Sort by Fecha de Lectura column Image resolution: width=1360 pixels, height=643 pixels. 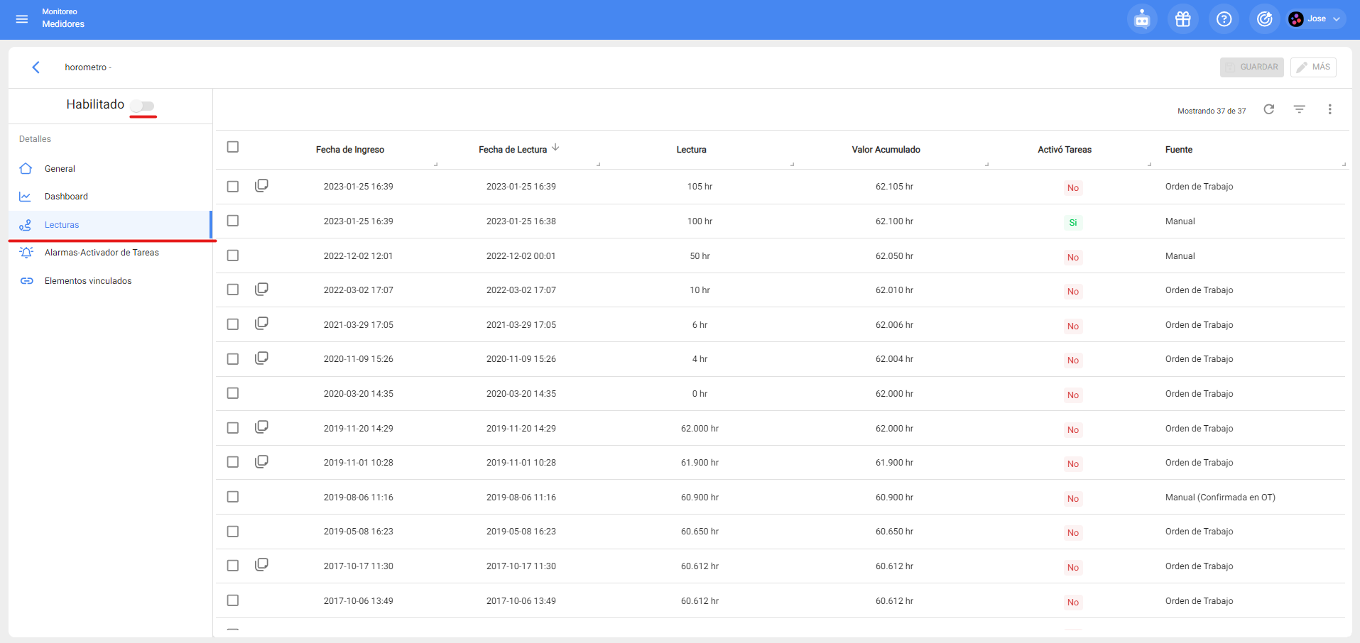tap(513, 150)
